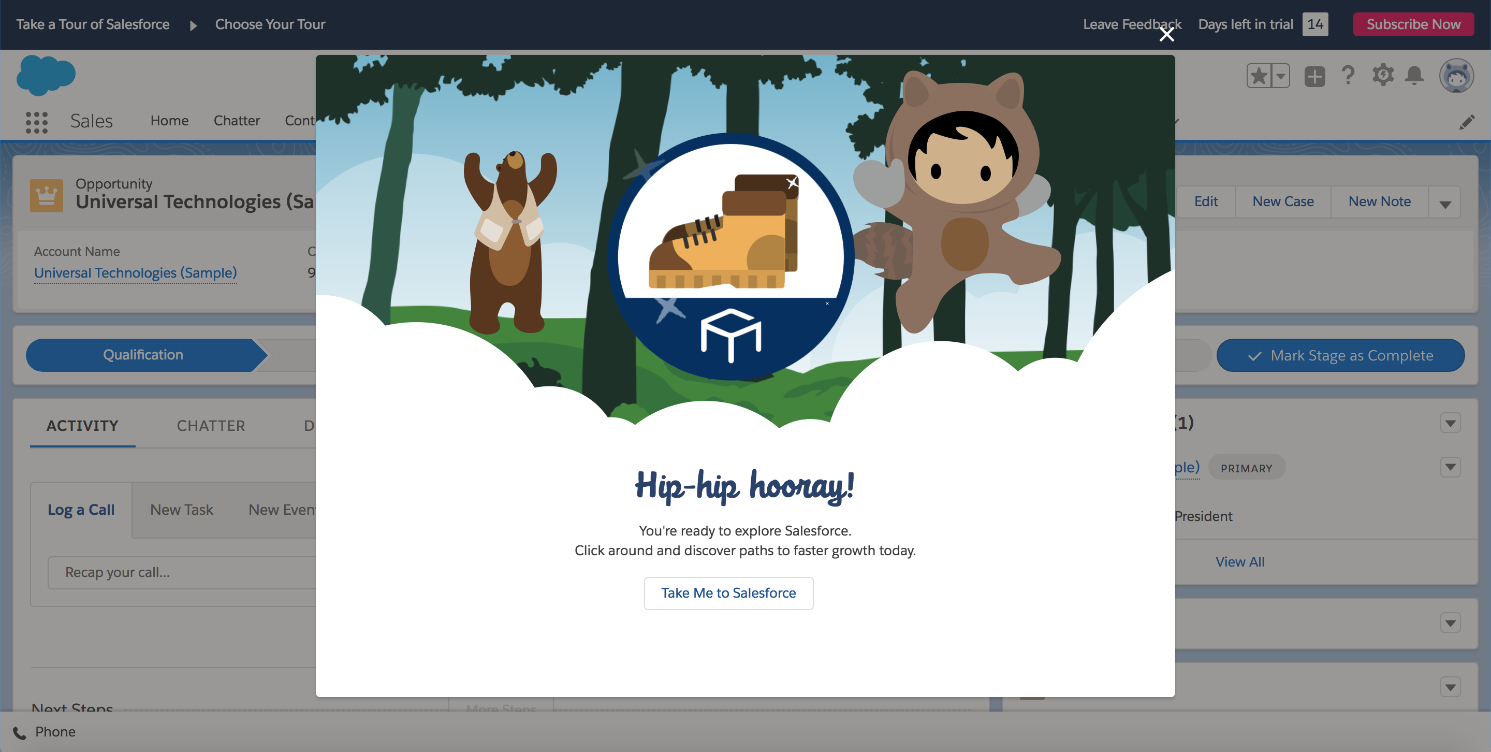Open the dropdown below View All

[x=1450, y=623]
